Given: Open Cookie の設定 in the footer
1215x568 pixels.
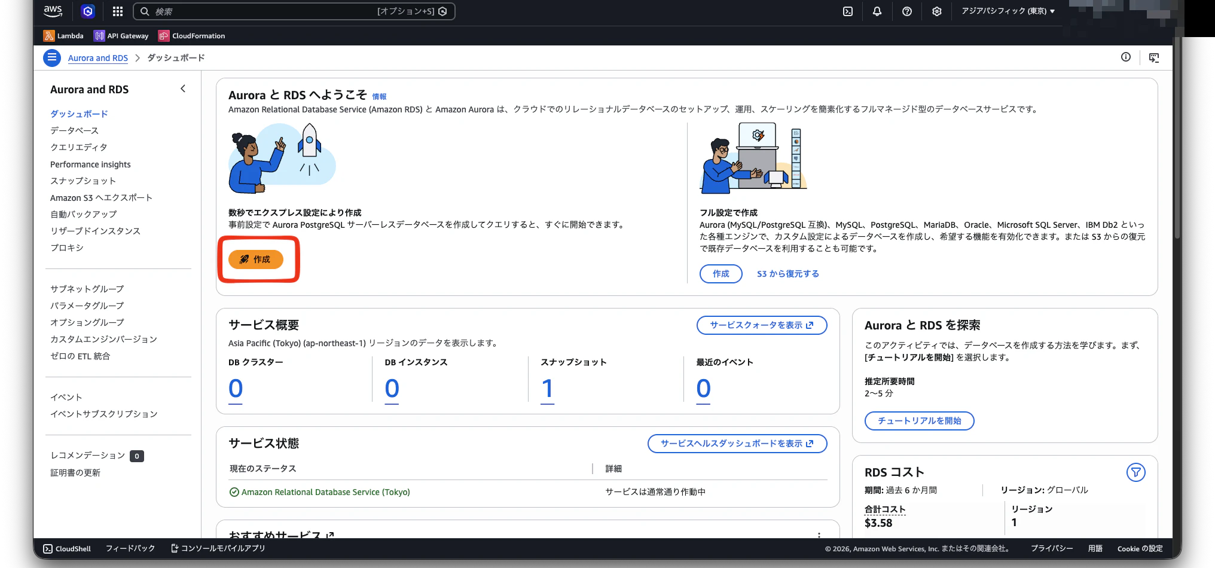Looking at the screenshot, I should pos(1140,548).
